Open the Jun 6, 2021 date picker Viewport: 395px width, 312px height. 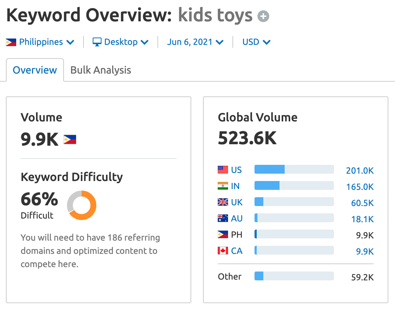coord(195,42)
